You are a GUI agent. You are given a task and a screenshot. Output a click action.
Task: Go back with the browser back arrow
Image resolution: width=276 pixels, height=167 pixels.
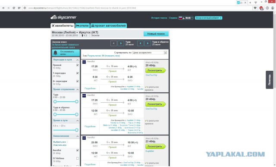pos(3,8)
